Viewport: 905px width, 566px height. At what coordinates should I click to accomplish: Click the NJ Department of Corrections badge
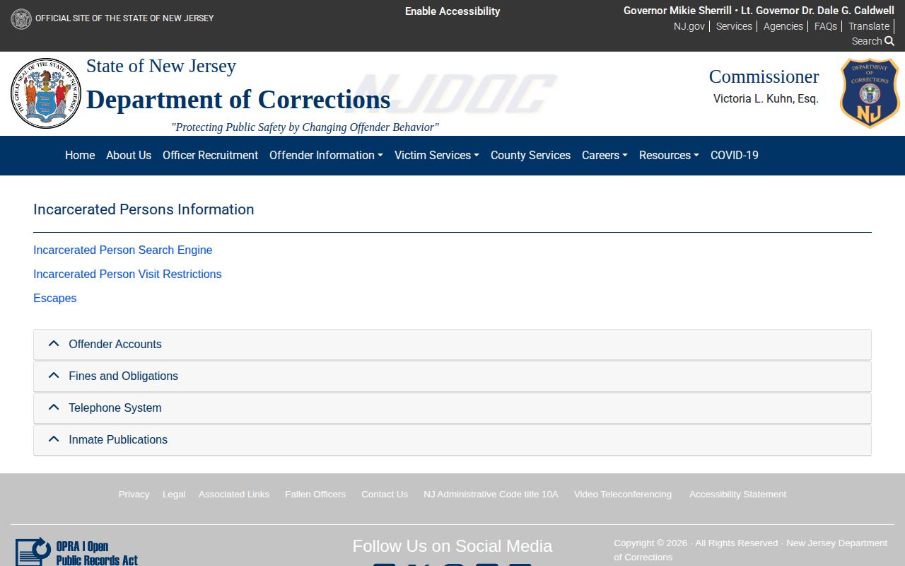pos(870,93)
